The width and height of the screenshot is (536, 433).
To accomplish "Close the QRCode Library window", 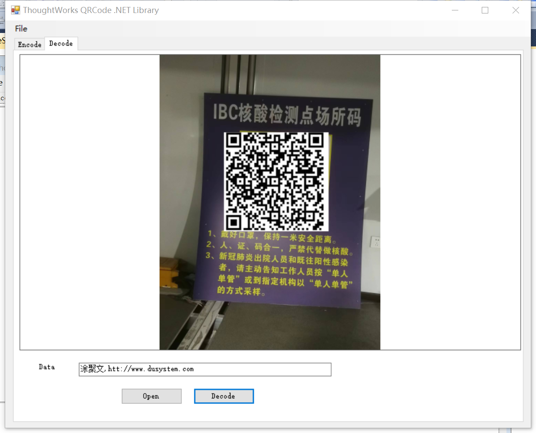I will (516, 10).
